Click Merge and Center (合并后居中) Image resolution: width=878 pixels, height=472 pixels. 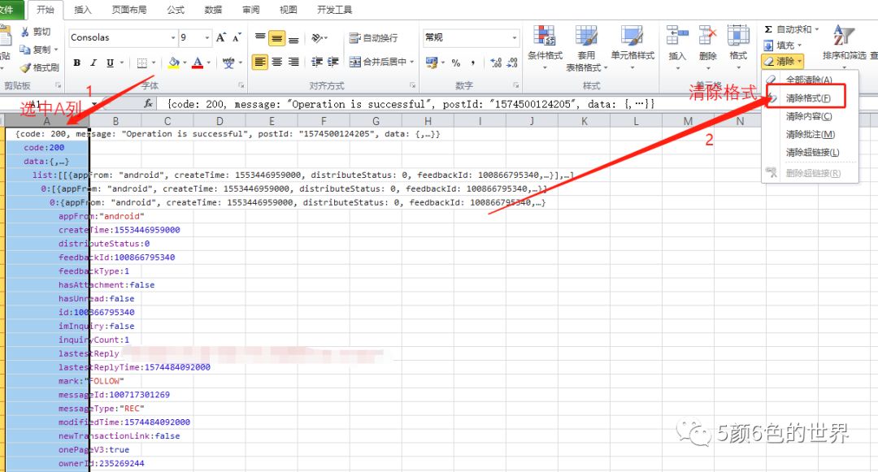(x=378, y=62)
